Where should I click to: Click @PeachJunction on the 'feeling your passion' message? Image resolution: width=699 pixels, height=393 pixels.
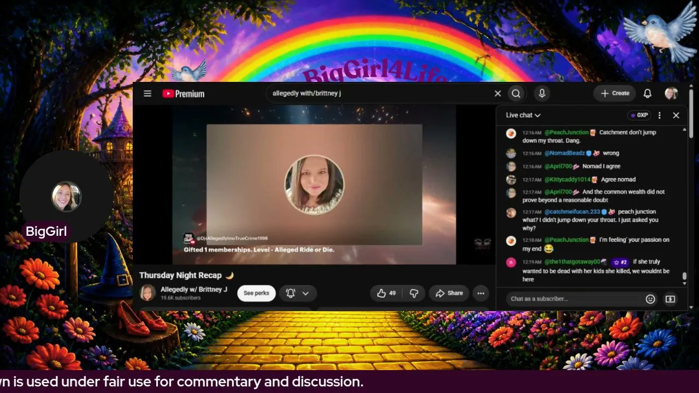click(566, 240)
